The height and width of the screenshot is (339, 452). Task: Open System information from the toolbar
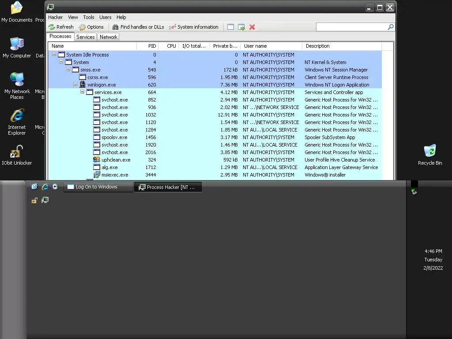[194, 27]
